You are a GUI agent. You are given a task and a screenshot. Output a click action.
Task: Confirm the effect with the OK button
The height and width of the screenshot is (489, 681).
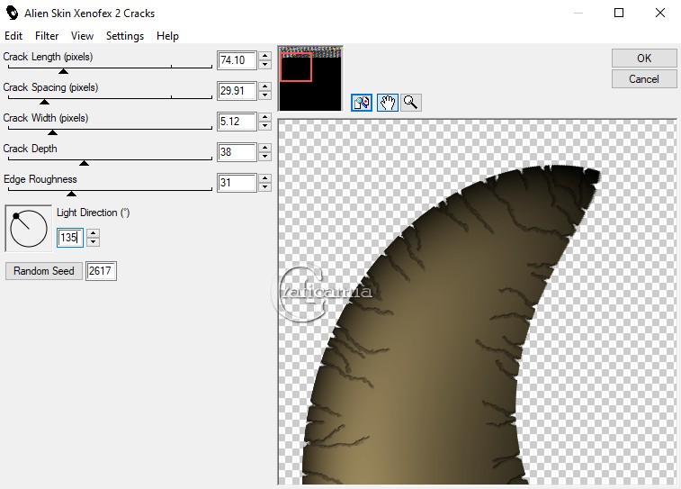pos(644,59)
